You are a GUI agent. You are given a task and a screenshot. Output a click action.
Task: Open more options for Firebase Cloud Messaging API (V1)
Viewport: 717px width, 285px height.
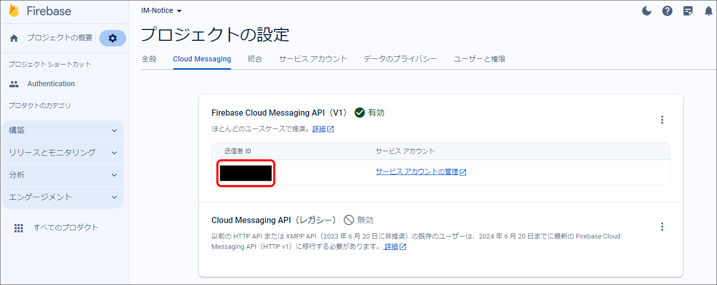coord(662,120)
